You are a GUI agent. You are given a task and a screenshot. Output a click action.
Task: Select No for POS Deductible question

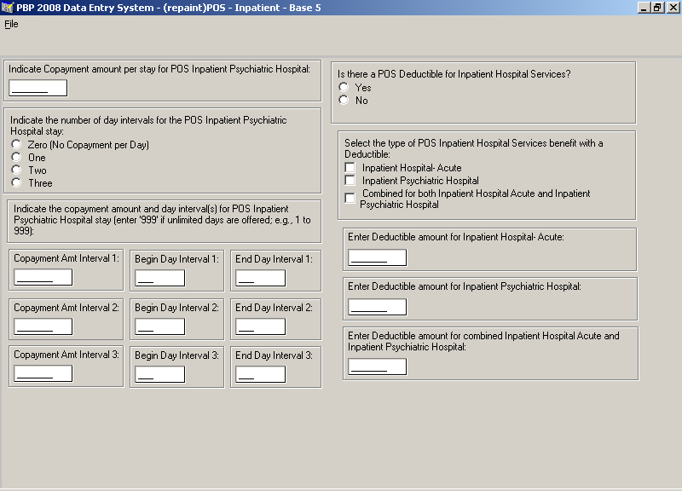pyautogui.click(x=344, y=100)
